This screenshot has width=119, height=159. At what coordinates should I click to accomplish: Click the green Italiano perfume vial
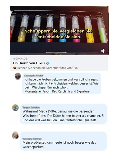click(x=102, y=30)
